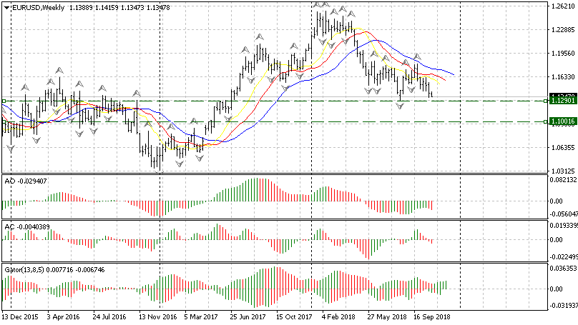Click the 16 Sep 2018 date label
The height and width of the screenshot is (325, 578).
[x=431, y=316]
